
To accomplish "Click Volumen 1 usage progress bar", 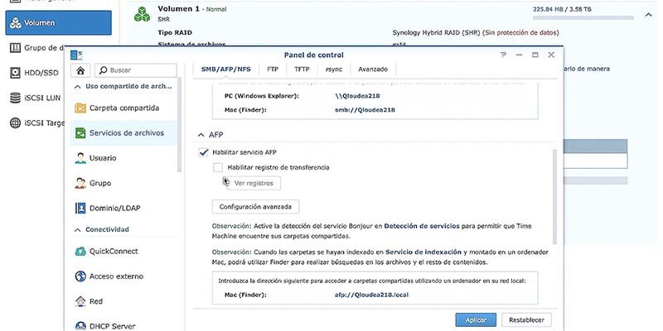I will point(583,17).
